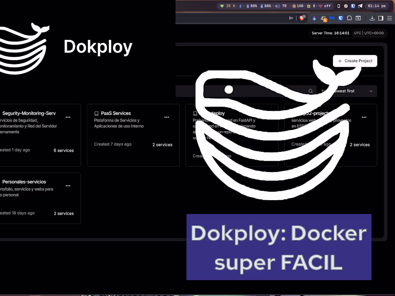
Task: Click the Bitwarden shield in system tray
Action: click(x=353, y=6)
